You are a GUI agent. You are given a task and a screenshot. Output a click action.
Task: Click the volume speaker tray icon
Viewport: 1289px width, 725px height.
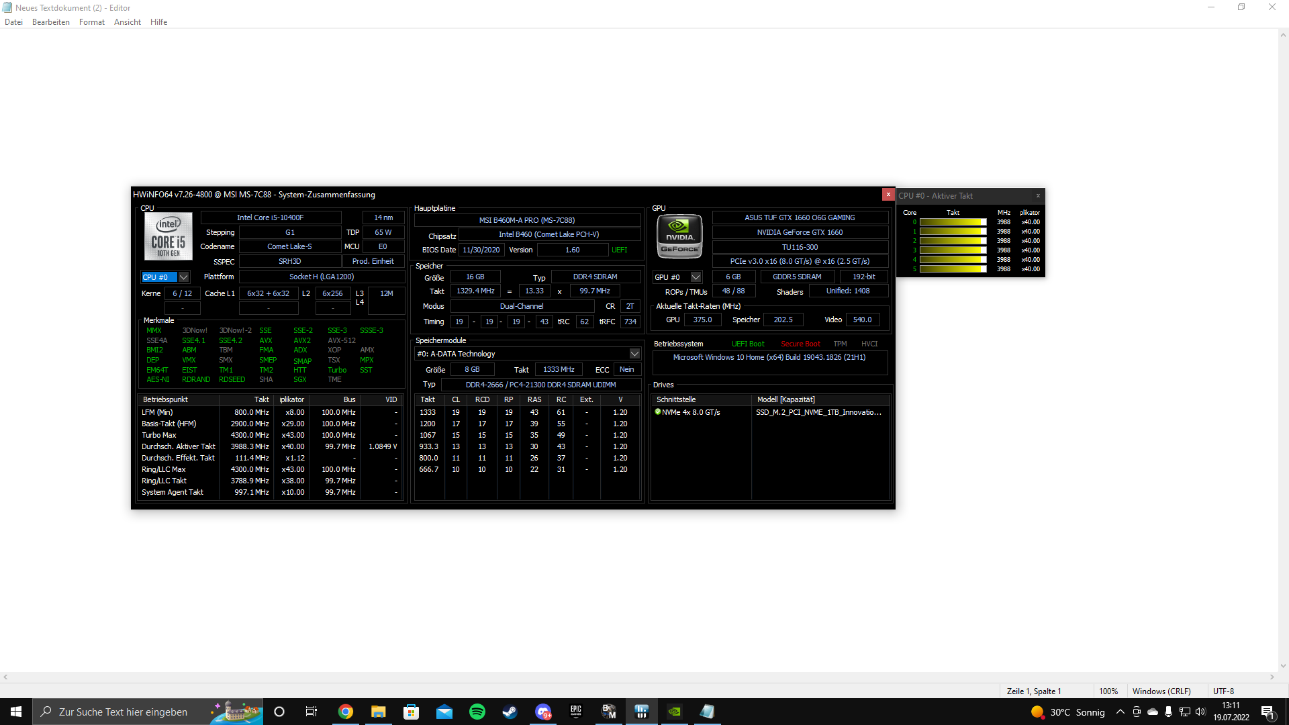pyautogui.click(x=1200, y=712)
